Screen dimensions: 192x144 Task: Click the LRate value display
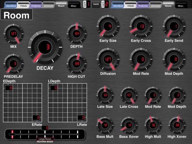[x=81, y=117]
